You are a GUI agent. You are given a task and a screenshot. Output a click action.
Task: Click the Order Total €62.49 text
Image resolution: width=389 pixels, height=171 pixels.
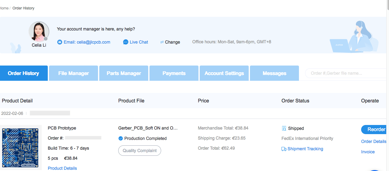(x=216, y=148)
